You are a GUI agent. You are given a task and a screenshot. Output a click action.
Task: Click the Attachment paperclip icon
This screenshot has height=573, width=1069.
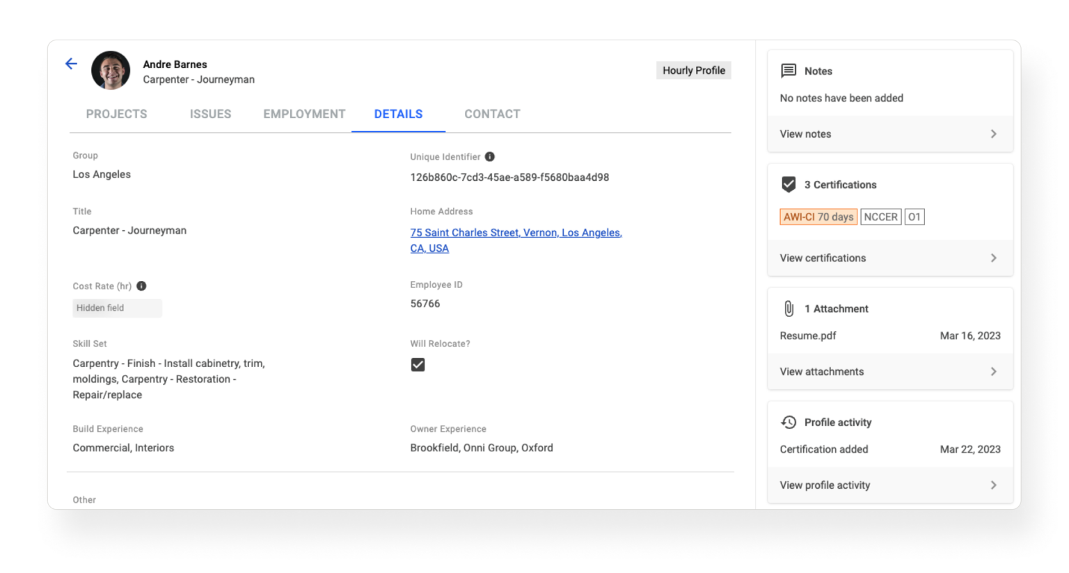tap(789, 308)
